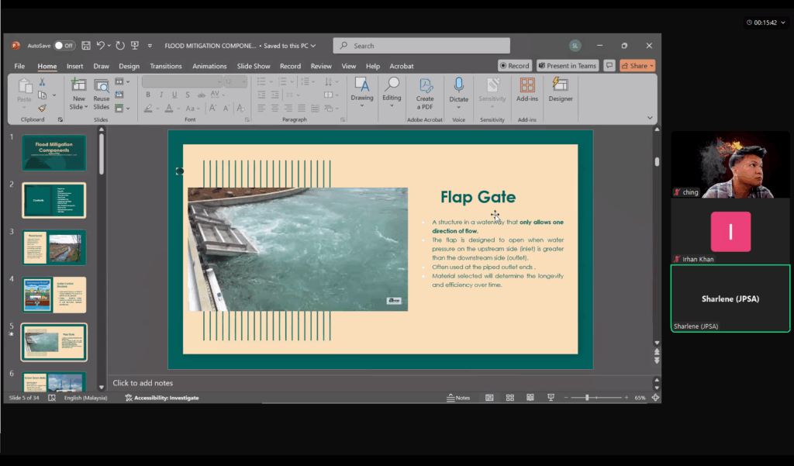Screen dimensions: 794x466
Task: Toggle Normal view in status bar
Action: (489, 398)
